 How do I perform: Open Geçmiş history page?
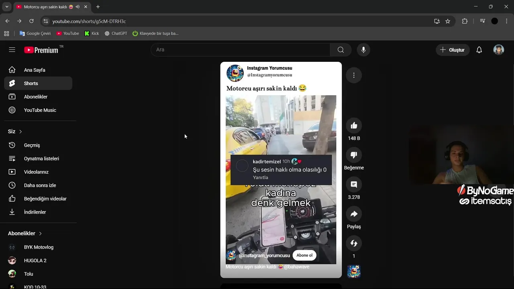[38, 145]
